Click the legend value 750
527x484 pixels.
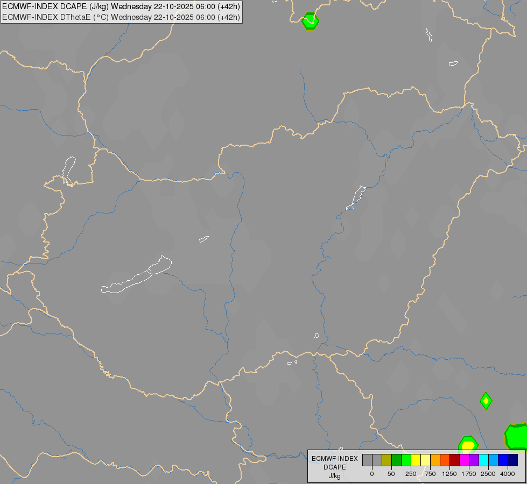pyautogui.click(x=430, y=474)
